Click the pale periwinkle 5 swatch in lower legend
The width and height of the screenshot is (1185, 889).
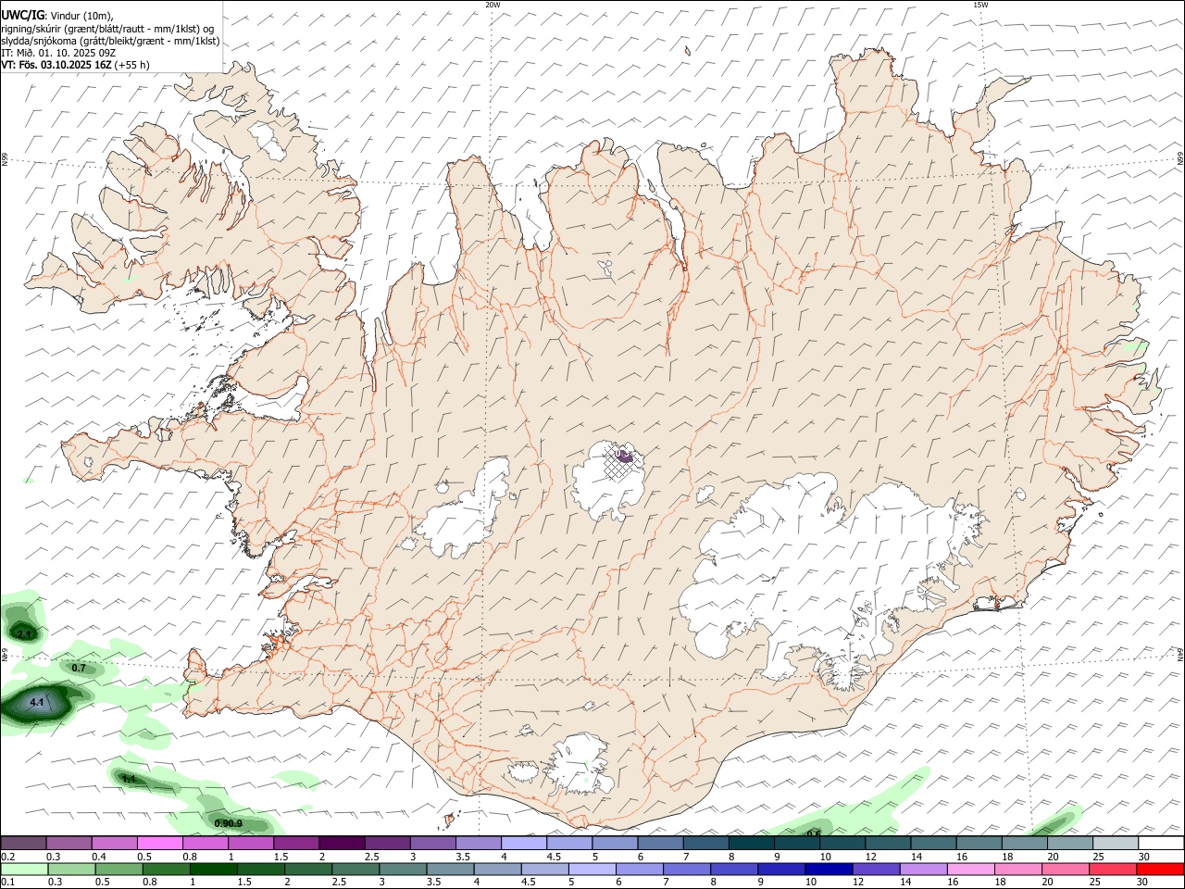pos(592,870)
